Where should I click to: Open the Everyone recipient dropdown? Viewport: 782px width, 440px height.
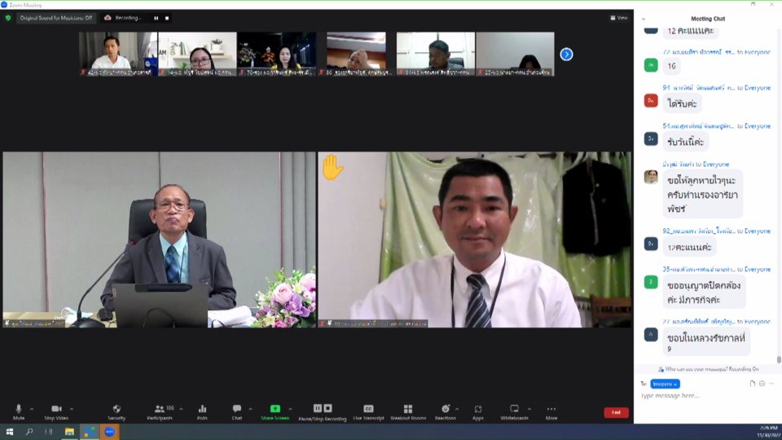(665, 384)
